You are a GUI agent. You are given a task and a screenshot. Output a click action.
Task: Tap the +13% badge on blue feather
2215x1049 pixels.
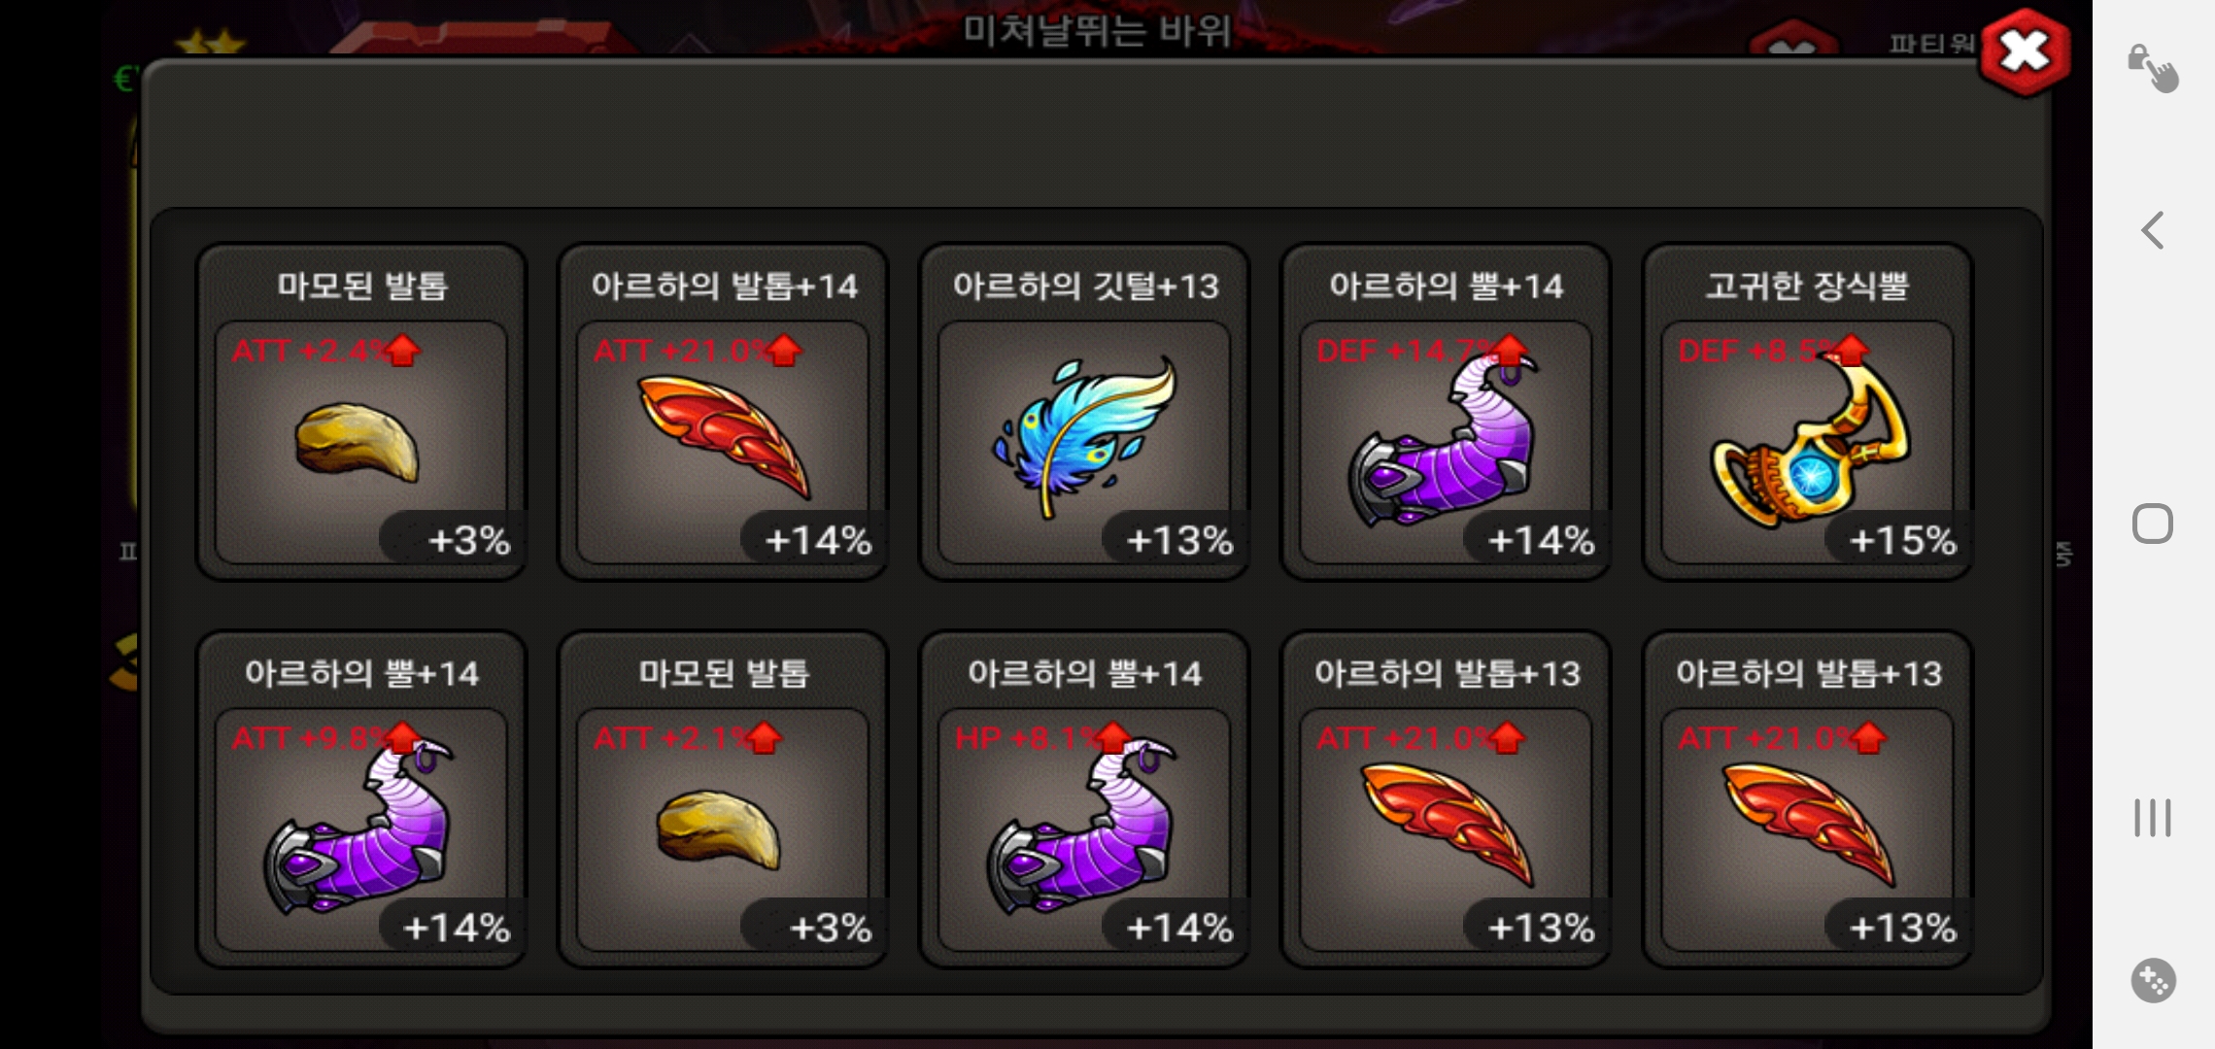pyautogui.click(x=1178, y=540)
